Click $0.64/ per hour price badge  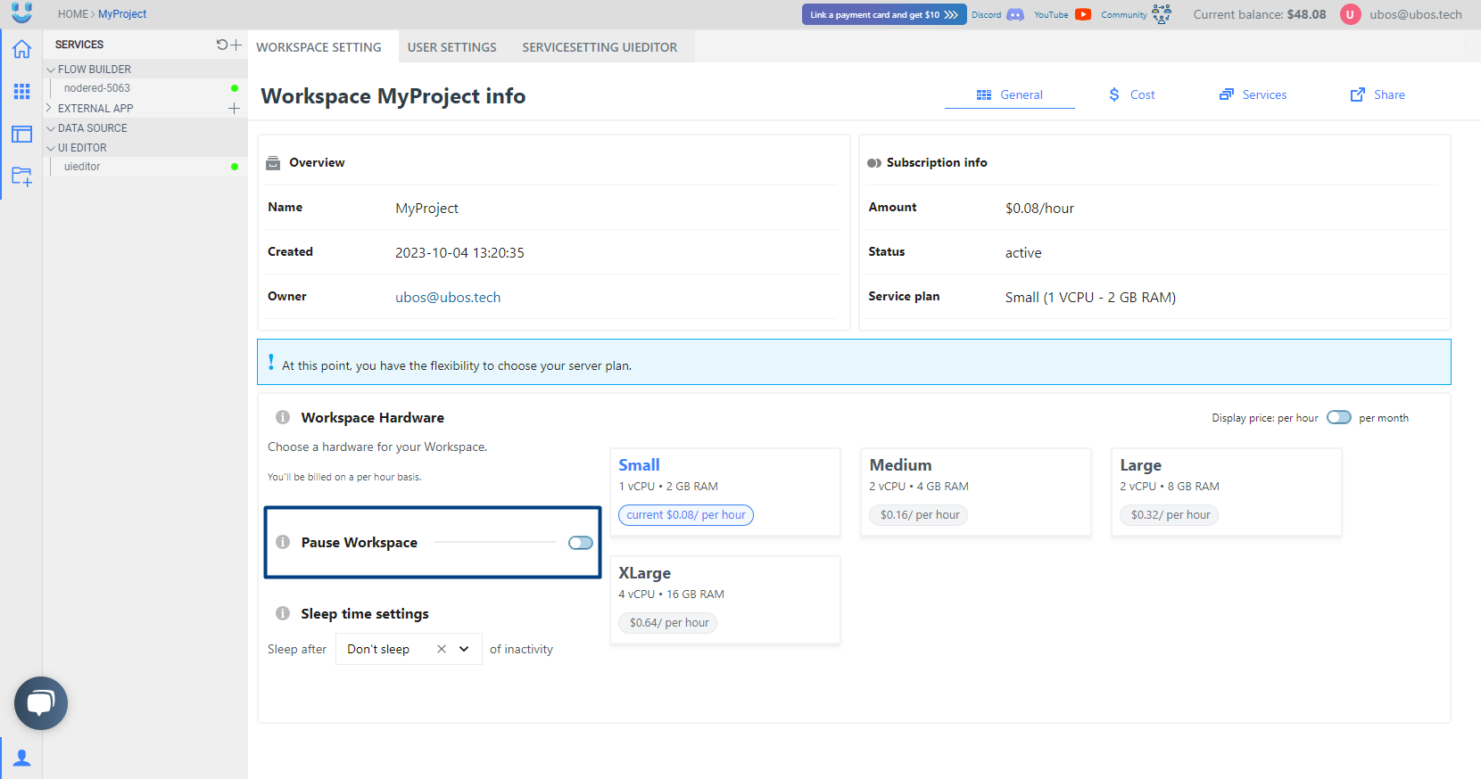click(x=668, y=623)
